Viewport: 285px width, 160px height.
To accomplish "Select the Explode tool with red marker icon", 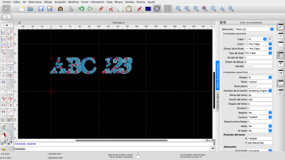I will click(3, 135).
